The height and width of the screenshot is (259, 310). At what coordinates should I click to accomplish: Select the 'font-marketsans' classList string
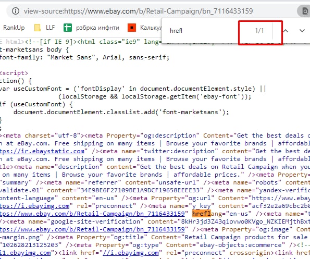pos(190,112)
